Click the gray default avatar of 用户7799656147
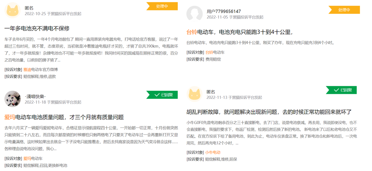This screenshot has height=171, width=372. coord(194,14)
